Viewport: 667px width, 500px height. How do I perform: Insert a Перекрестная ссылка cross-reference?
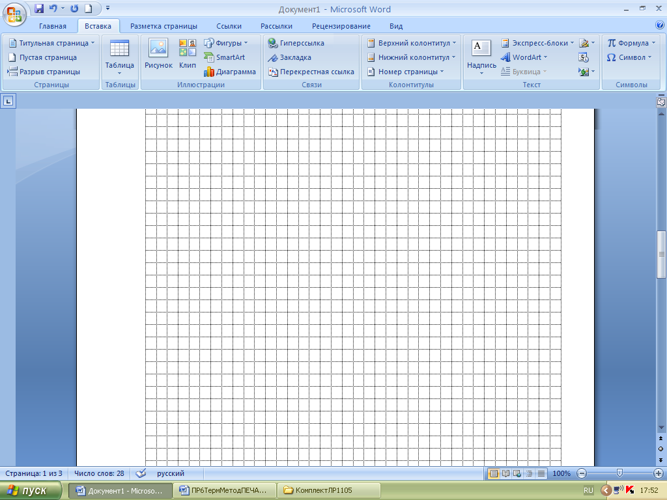click(x=311, y=72)
